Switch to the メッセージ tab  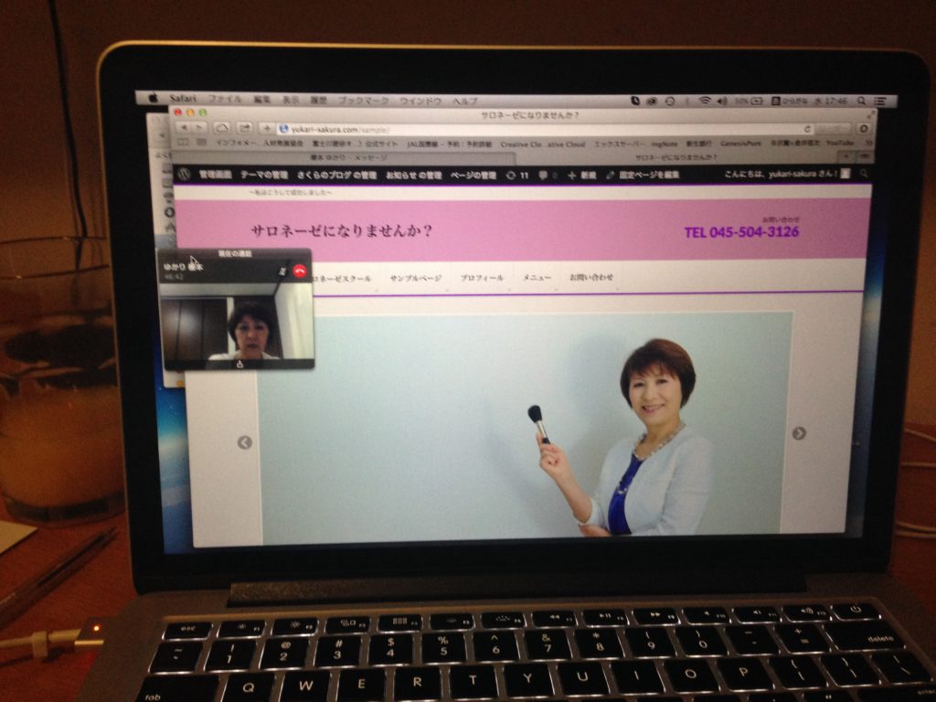[x=345, y=157]
